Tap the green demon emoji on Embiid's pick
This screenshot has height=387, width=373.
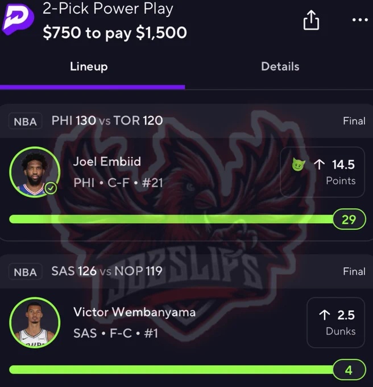pyautogui.click(x=299, y=164)
